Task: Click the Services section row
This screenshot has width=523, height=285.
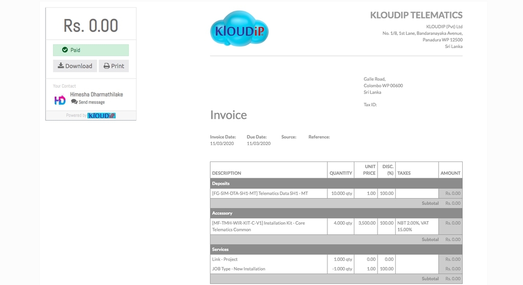Action: [x=336, y=250]
